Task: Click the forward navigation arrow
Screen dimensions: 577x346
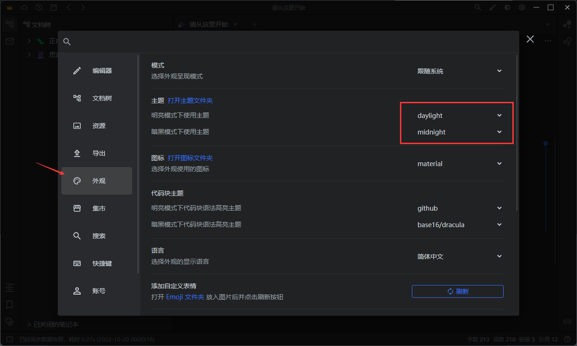Action: pyautogui.click(x=83, y=7)
